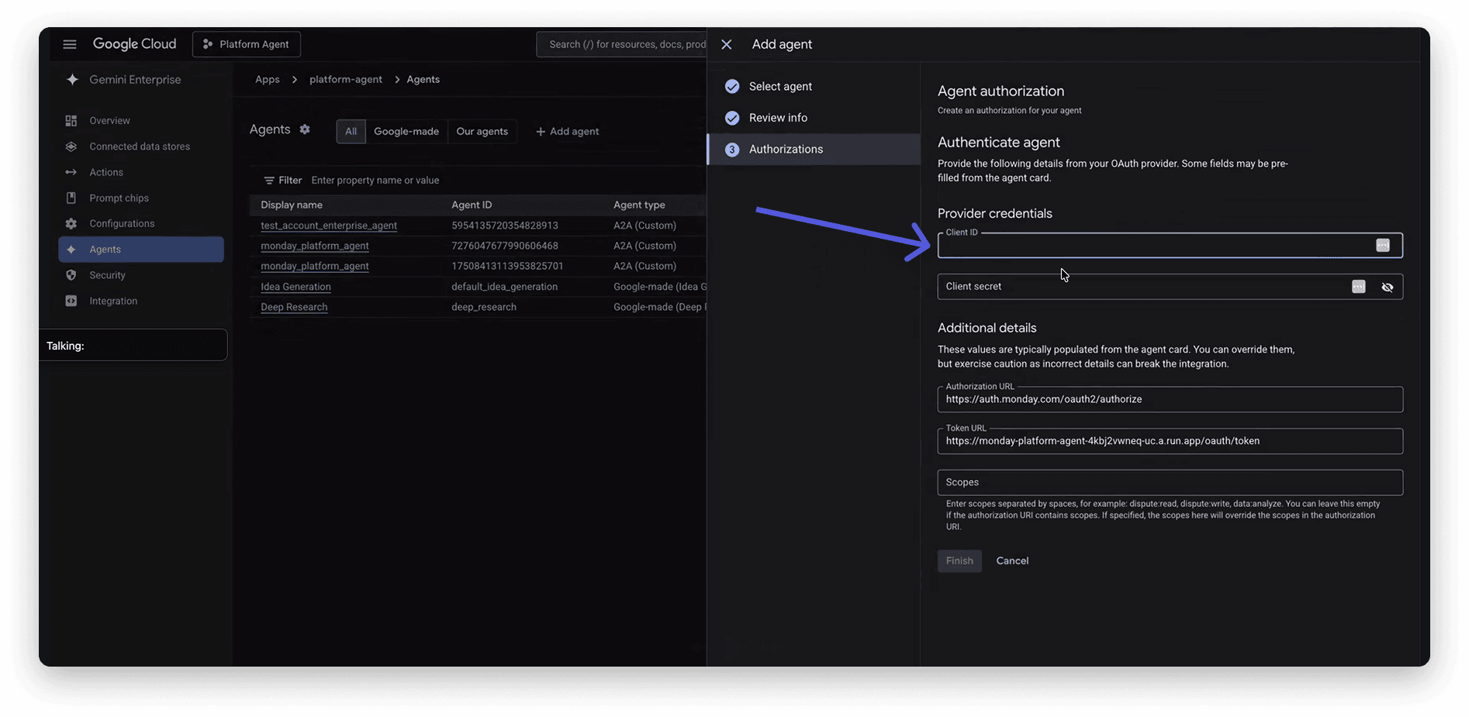The height and width of the screenshot is (717, 1469).
Task: Click the search resources box
Action: [x=621, y=44]
